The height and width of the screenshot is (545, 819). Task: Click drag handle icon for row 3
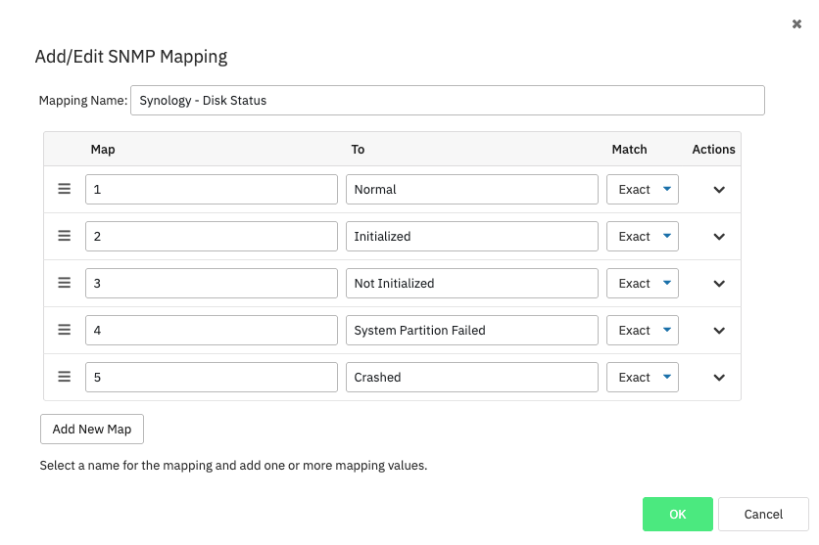[65, 283]
